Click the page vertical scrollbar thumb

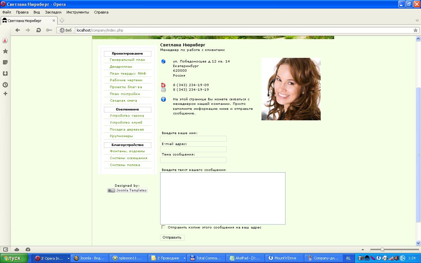418,155
